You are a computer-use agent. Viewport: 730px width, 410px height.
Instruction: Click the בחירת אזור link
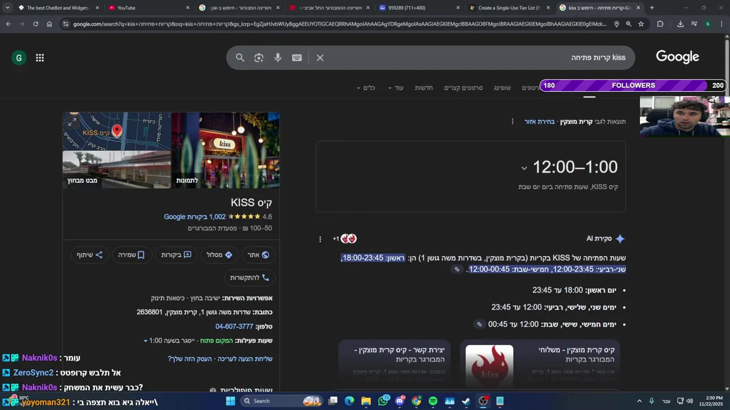click(540, 122)
